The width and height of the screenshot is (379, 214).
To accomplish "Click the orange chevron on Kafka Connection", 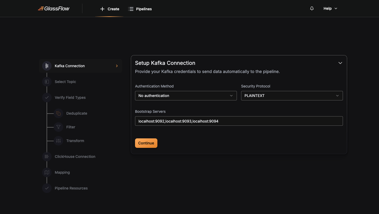I will (117, 66).
